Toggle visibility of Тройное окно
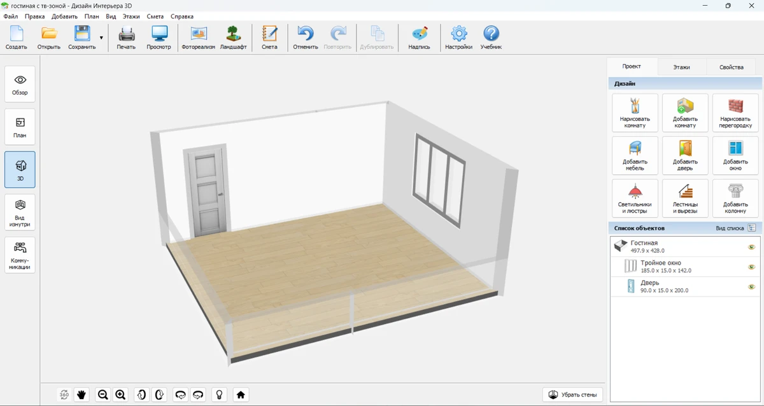 (751, 267)
